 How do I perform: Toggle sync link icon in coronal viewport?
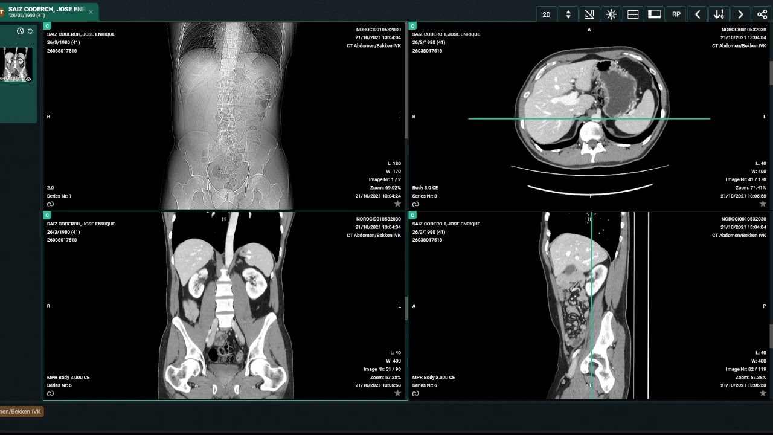coord(50,393)
